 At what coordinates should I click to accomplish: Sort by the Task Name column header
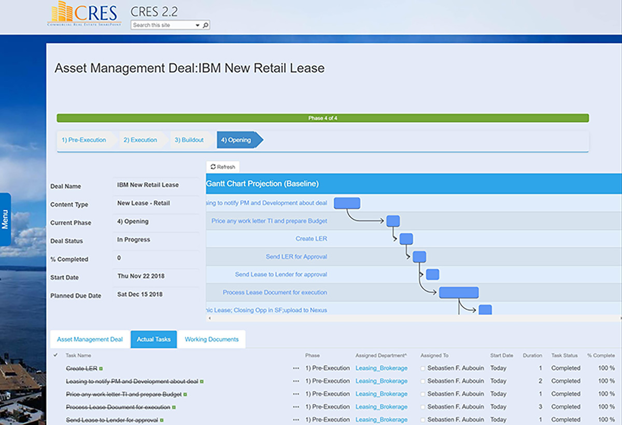78,356
